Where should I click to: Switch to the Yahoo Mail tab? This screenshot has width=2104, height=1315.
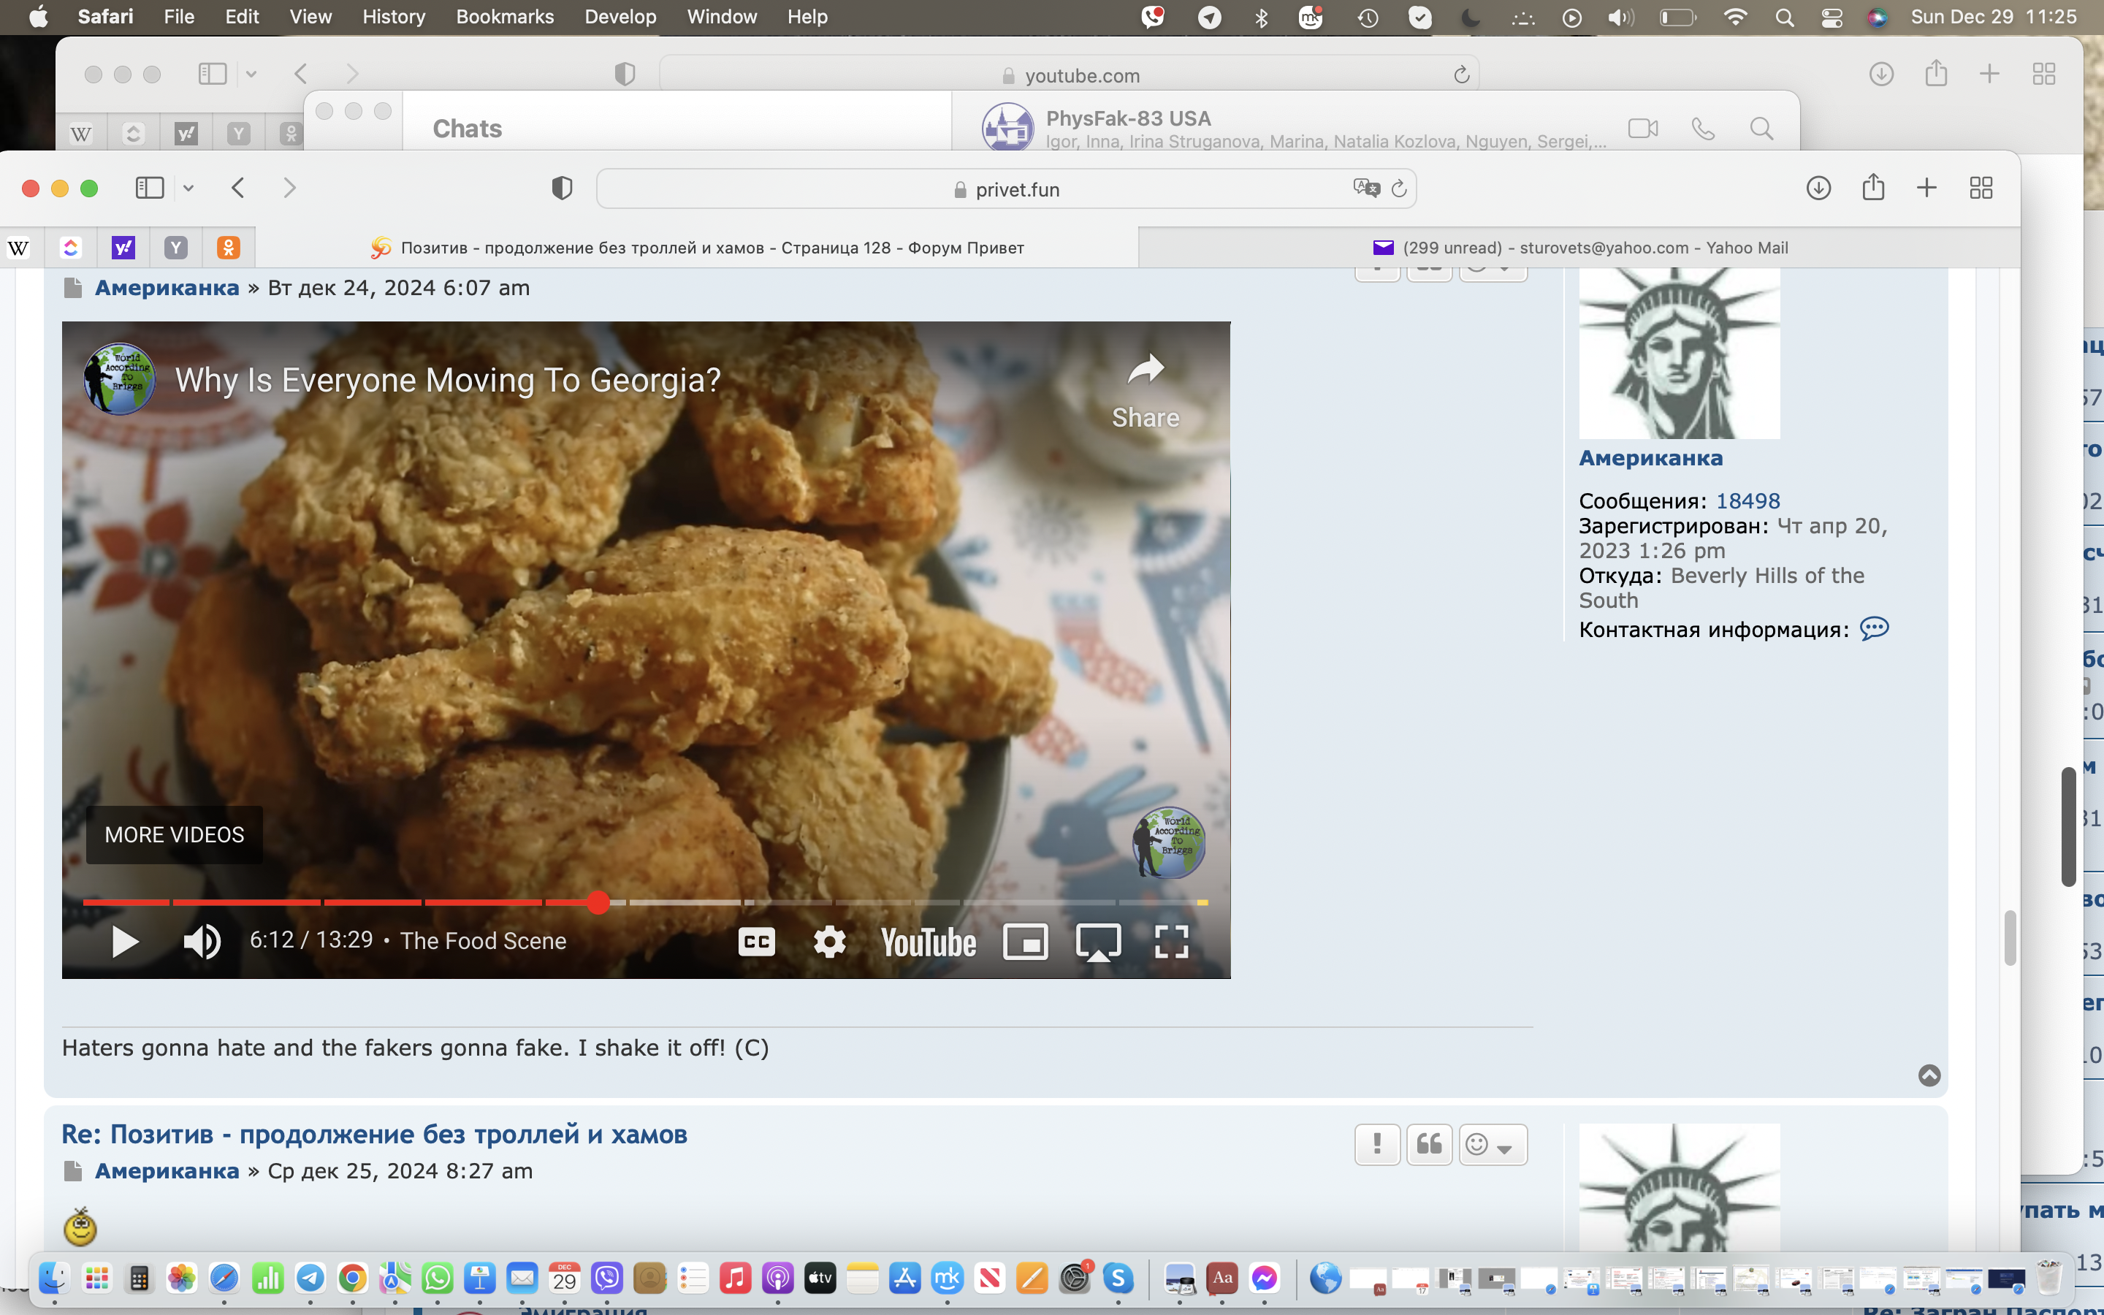[x=1579, y=248]
